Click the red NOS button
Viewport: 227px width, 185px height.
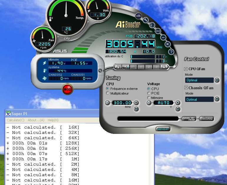[67, 89]
